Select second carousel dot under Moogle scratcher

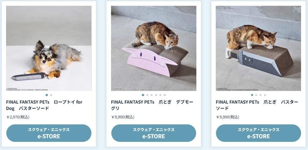coord(147,95)
